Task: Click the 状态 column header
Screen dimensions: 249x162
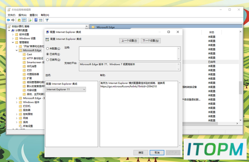Action: tap(212, 32)
